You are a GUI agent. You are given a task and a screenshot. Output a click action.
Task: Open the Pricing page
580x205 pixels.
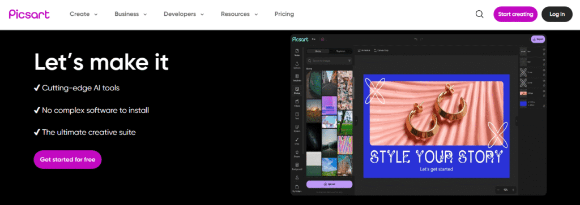click(284, 14)
